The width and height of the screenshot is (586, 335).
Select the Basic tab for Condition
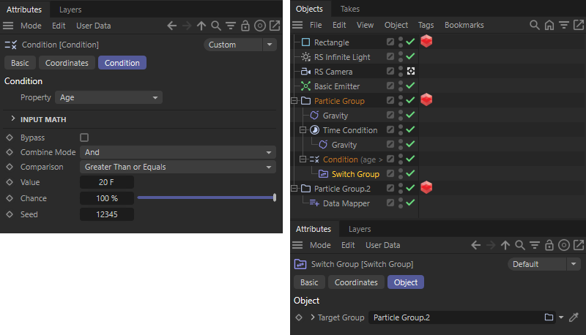pyautogui.click(x=20, y=63)
